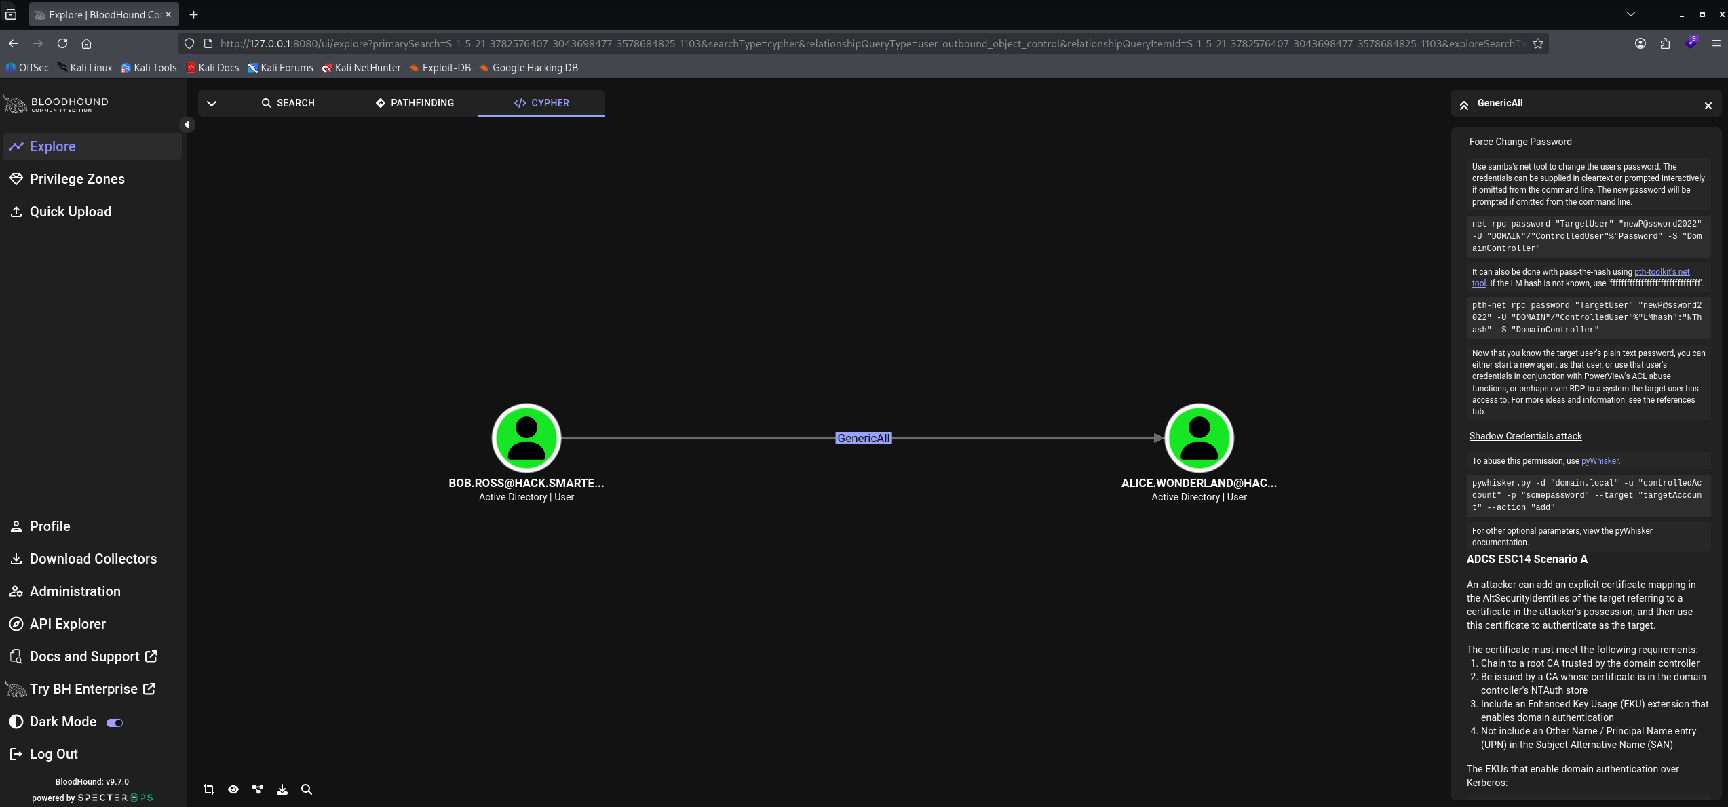The image size is (1728, 807).
Task: Go to Profile page
Action: (x=92, y=526)
